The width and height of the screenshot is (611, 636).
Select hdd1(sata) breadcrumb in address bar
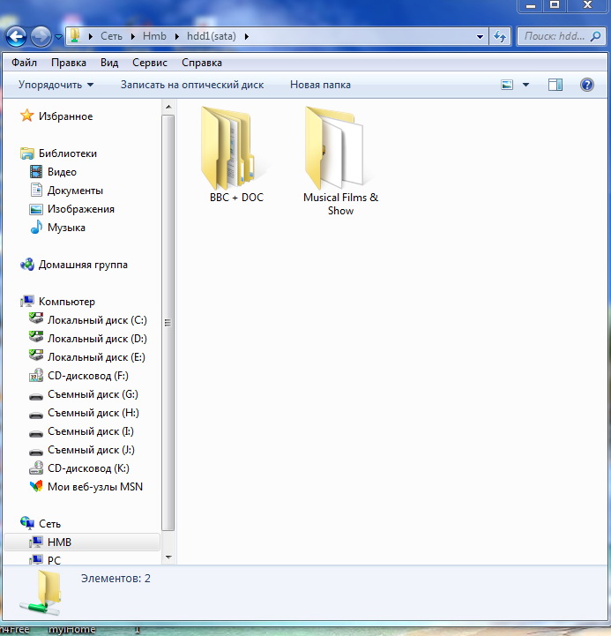point(212,36)
